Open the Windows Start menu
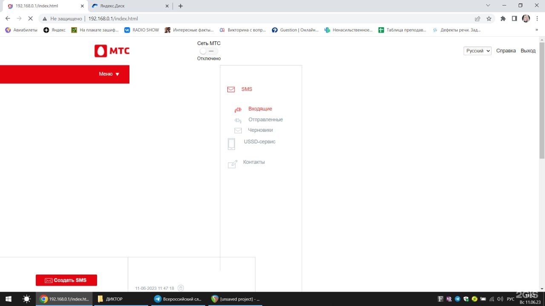545x306 pixels. 9,299
